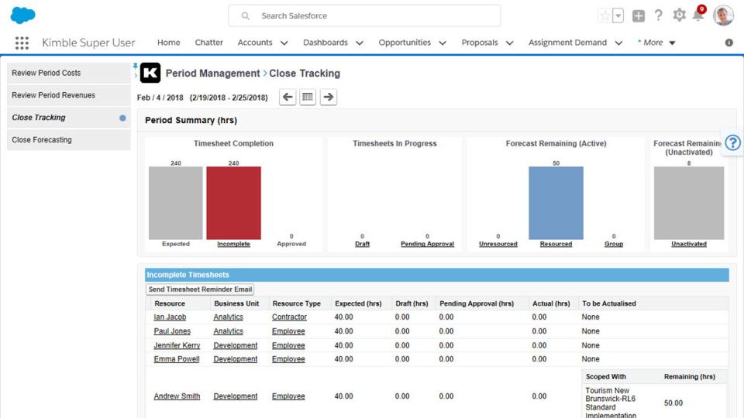Click the Resourced chart link
This screenshot has height=418, width=744.
pyautogui.click(x=556, y=244)
